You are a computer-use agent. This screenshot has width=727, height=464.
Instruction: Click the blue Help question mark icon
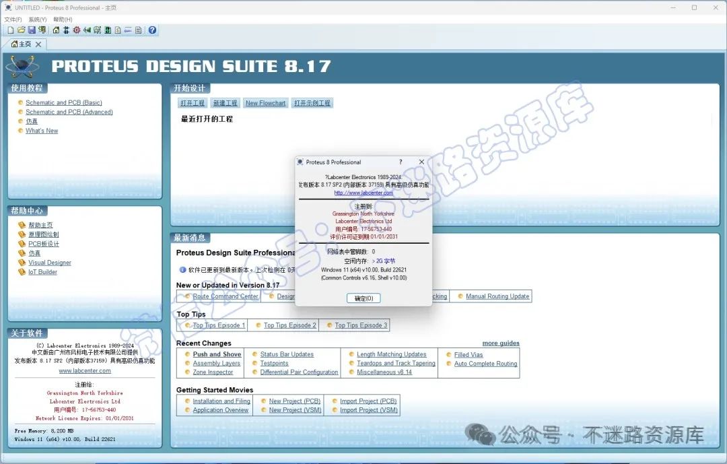pos(152,30)
